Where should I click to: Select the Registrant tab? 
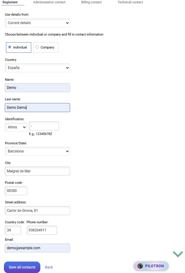10,2
